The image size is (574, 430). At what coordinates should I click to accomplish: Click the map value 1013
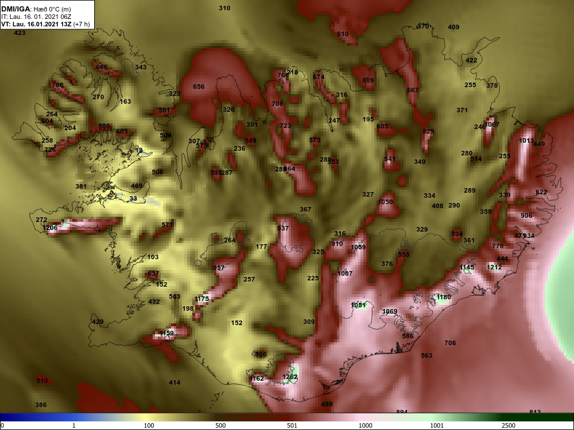(526, 141)
